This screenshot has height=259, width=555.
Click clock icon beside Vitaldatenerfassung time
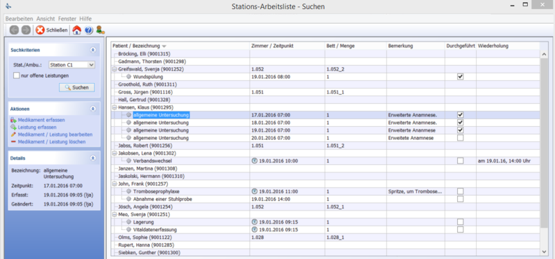pyautogui.click(x=254, y=230)
